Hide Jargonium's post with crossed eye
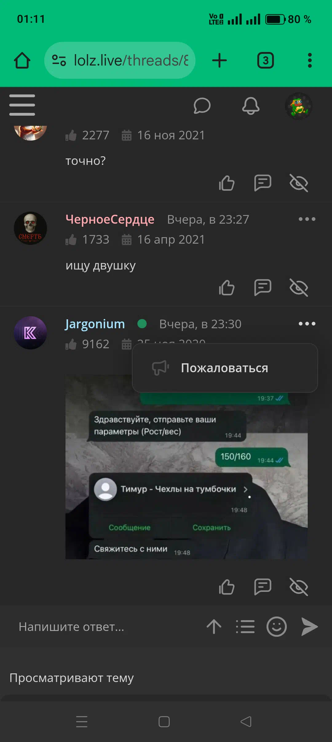Viewport: 332px width, 742px height. pos(299,587)
